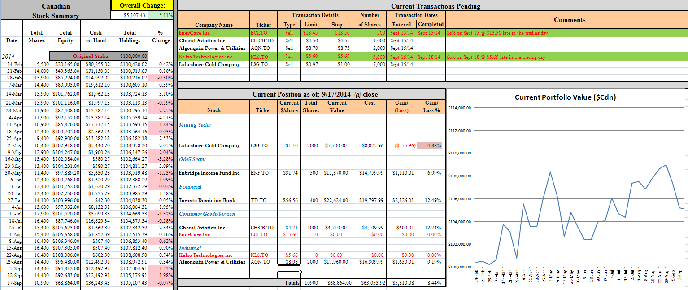Click the $5,810.08 total gain cell
Image resolution: width=688 pixels, height=290 pixels.
pos(402,283)
